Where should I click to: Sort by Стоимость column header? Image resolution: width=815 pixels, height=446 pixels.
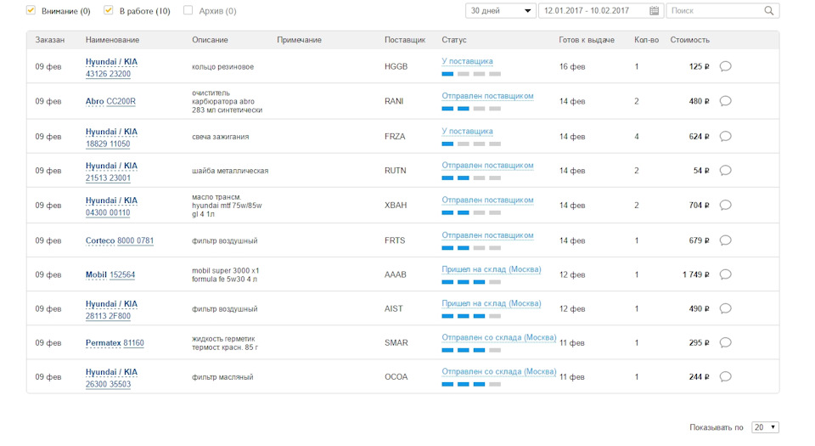(689, 40)
